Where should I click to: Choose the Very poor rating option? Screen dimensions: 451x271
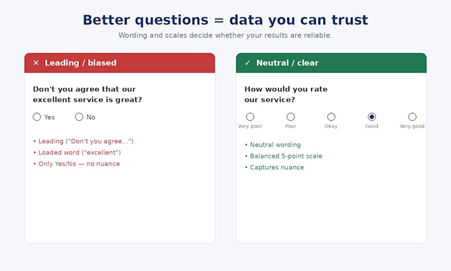coord(250,117)
